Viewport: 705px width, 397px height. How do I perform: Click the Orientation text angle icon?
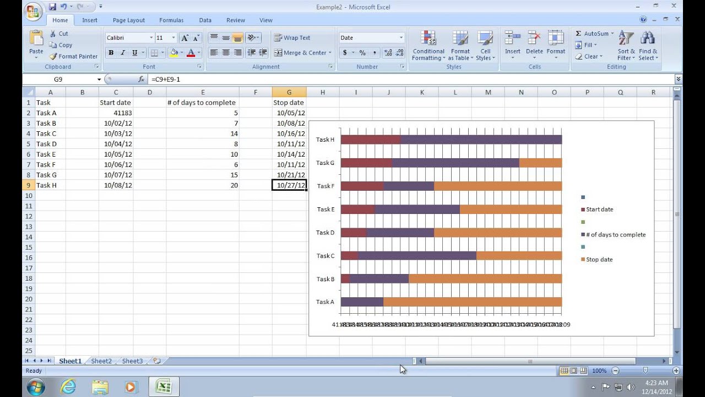pyautogui.click(x=251, y=38)
